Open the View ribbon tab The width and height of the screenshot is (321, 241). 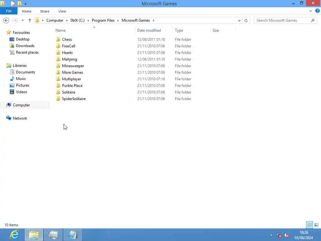coord(62,11)
